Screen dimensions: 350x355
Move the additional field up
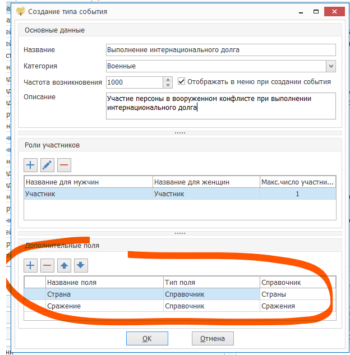click(x=65, y=265)
